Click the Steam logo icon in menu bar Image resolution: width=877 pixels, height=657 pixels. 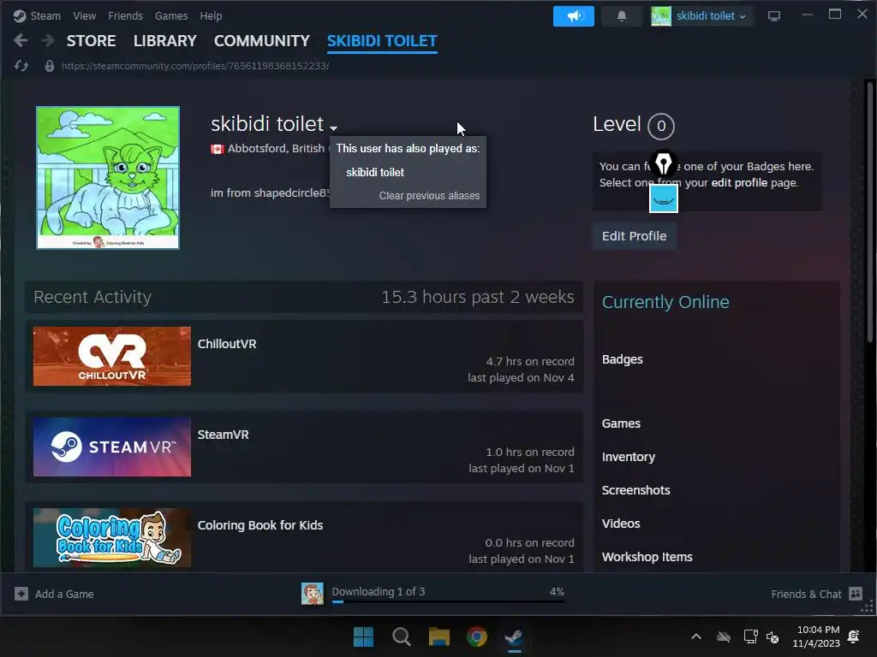20,15
